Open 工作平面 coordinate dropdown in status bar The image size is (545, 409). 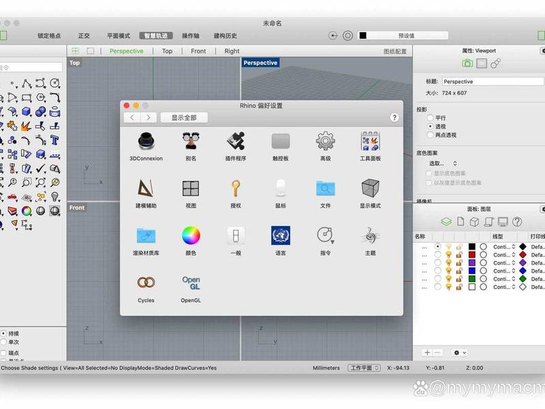364,368
